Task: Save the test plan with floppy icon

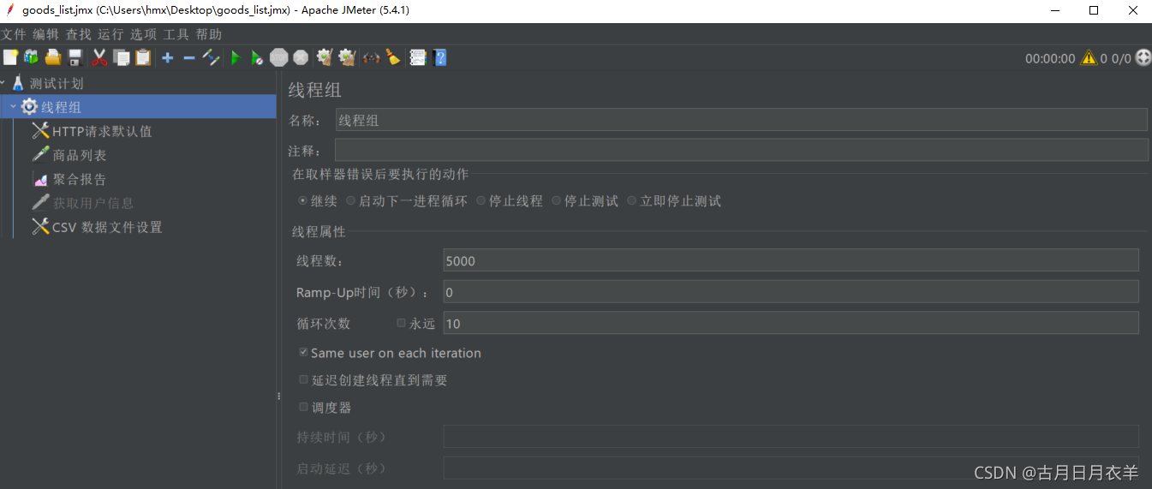Action: coord(75,57)
